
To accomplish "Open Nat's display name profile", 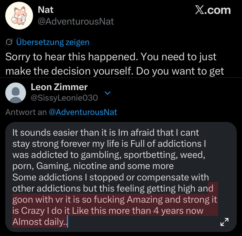I will point(46,10).
